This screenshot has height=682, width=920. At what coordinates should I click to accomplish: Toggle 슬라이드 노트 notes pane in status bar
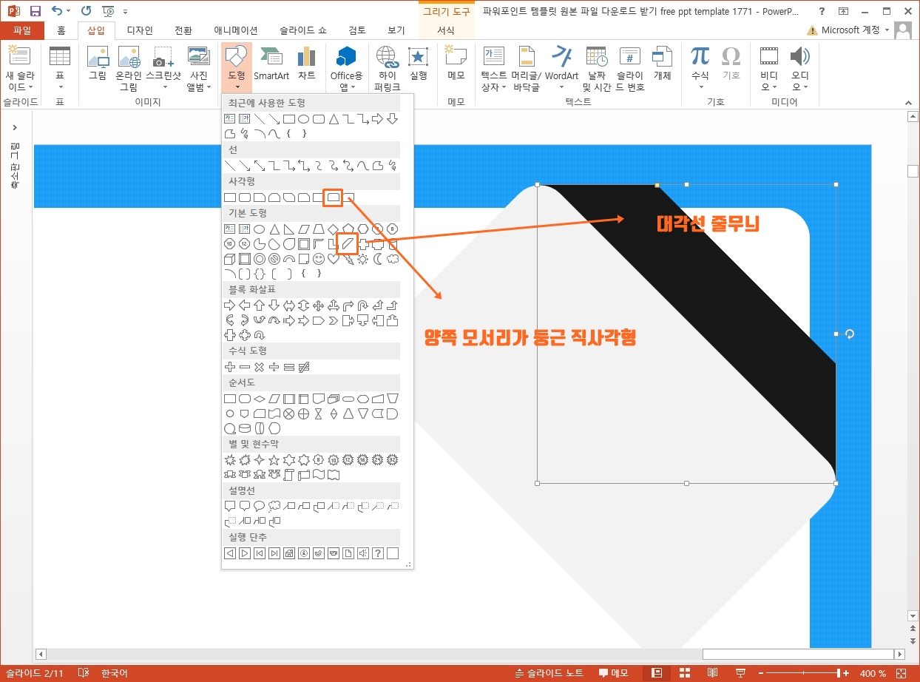(x=549, y=672)
